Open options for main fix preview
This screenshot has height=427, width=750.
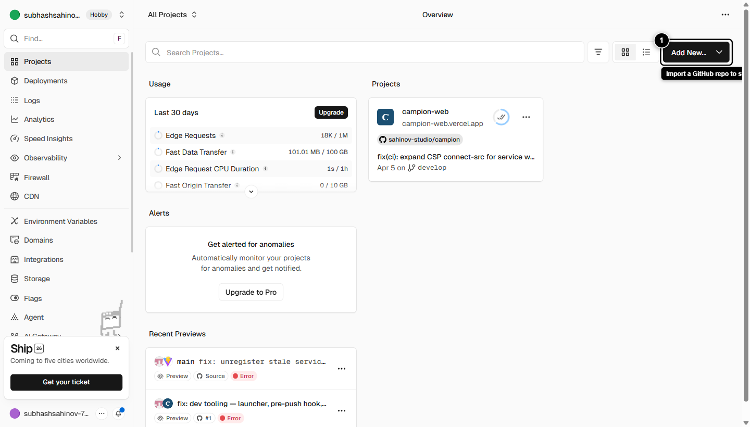pos(342,369)
